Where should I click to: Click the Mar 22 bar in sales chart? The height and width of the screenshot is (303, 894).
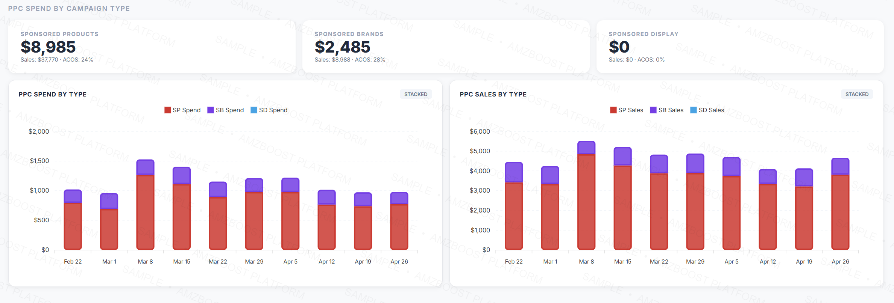(659, 202)
